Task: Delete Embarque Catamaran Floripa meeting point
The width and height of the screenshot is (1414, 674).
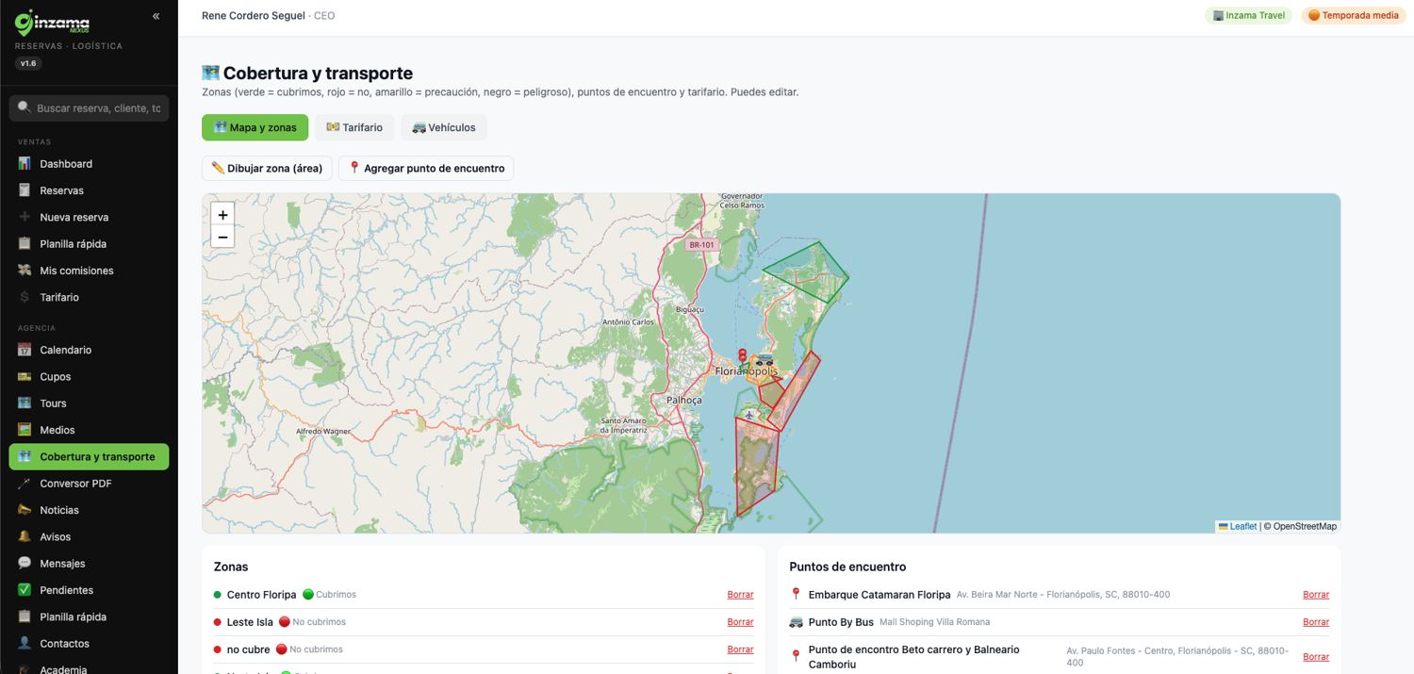Action: point(1316,595)
